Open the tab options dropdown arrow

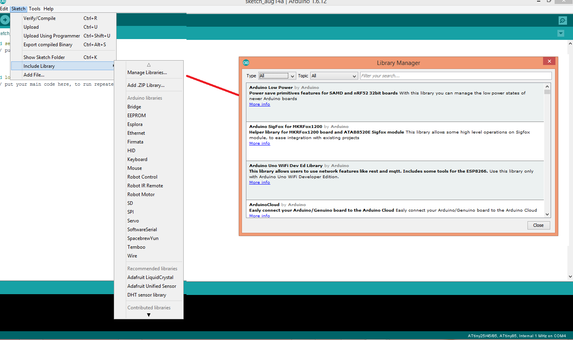coord(561,33)
